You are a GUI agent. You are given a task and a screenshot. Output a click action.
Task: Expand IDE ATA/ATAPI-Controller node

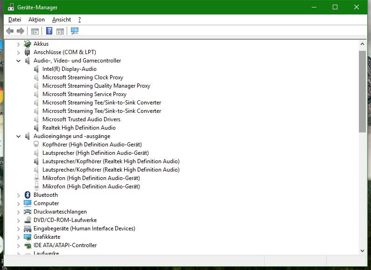[x=19, y=246]
